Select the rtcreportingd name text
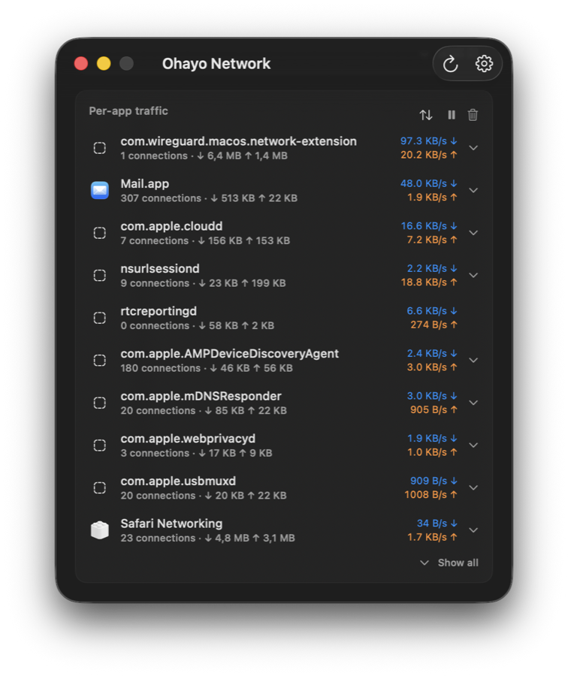Screen dimensions: 568x676 [159, 311]
